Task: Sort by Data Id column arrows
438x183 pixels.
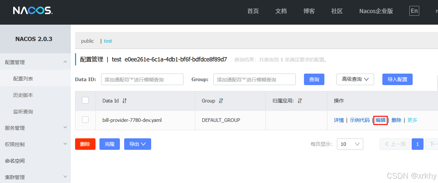Action: coord(124,101)
